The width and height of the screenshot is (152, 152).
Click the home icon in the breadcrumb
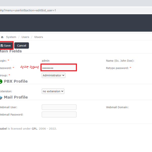coord(2,37)
